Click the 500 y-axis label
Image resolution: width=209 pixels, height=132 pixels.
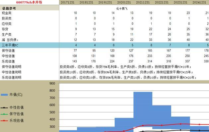coord(52,112)
